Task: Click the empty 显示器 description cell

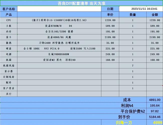Action: [59, 71]
